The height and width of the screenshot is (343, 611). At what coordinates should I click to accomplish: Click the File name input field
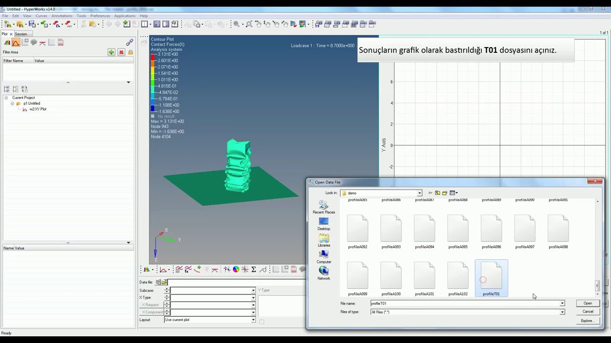pyautogui.click(x=465, y=303)
